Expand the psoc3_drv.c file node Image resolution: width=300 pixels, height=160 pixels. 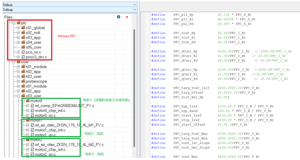click(18, 57)
